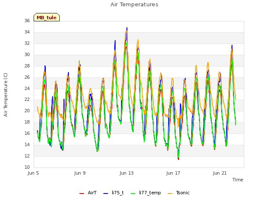
Task: Click the 26 y-axis tick label
Action: click(27, 77)
